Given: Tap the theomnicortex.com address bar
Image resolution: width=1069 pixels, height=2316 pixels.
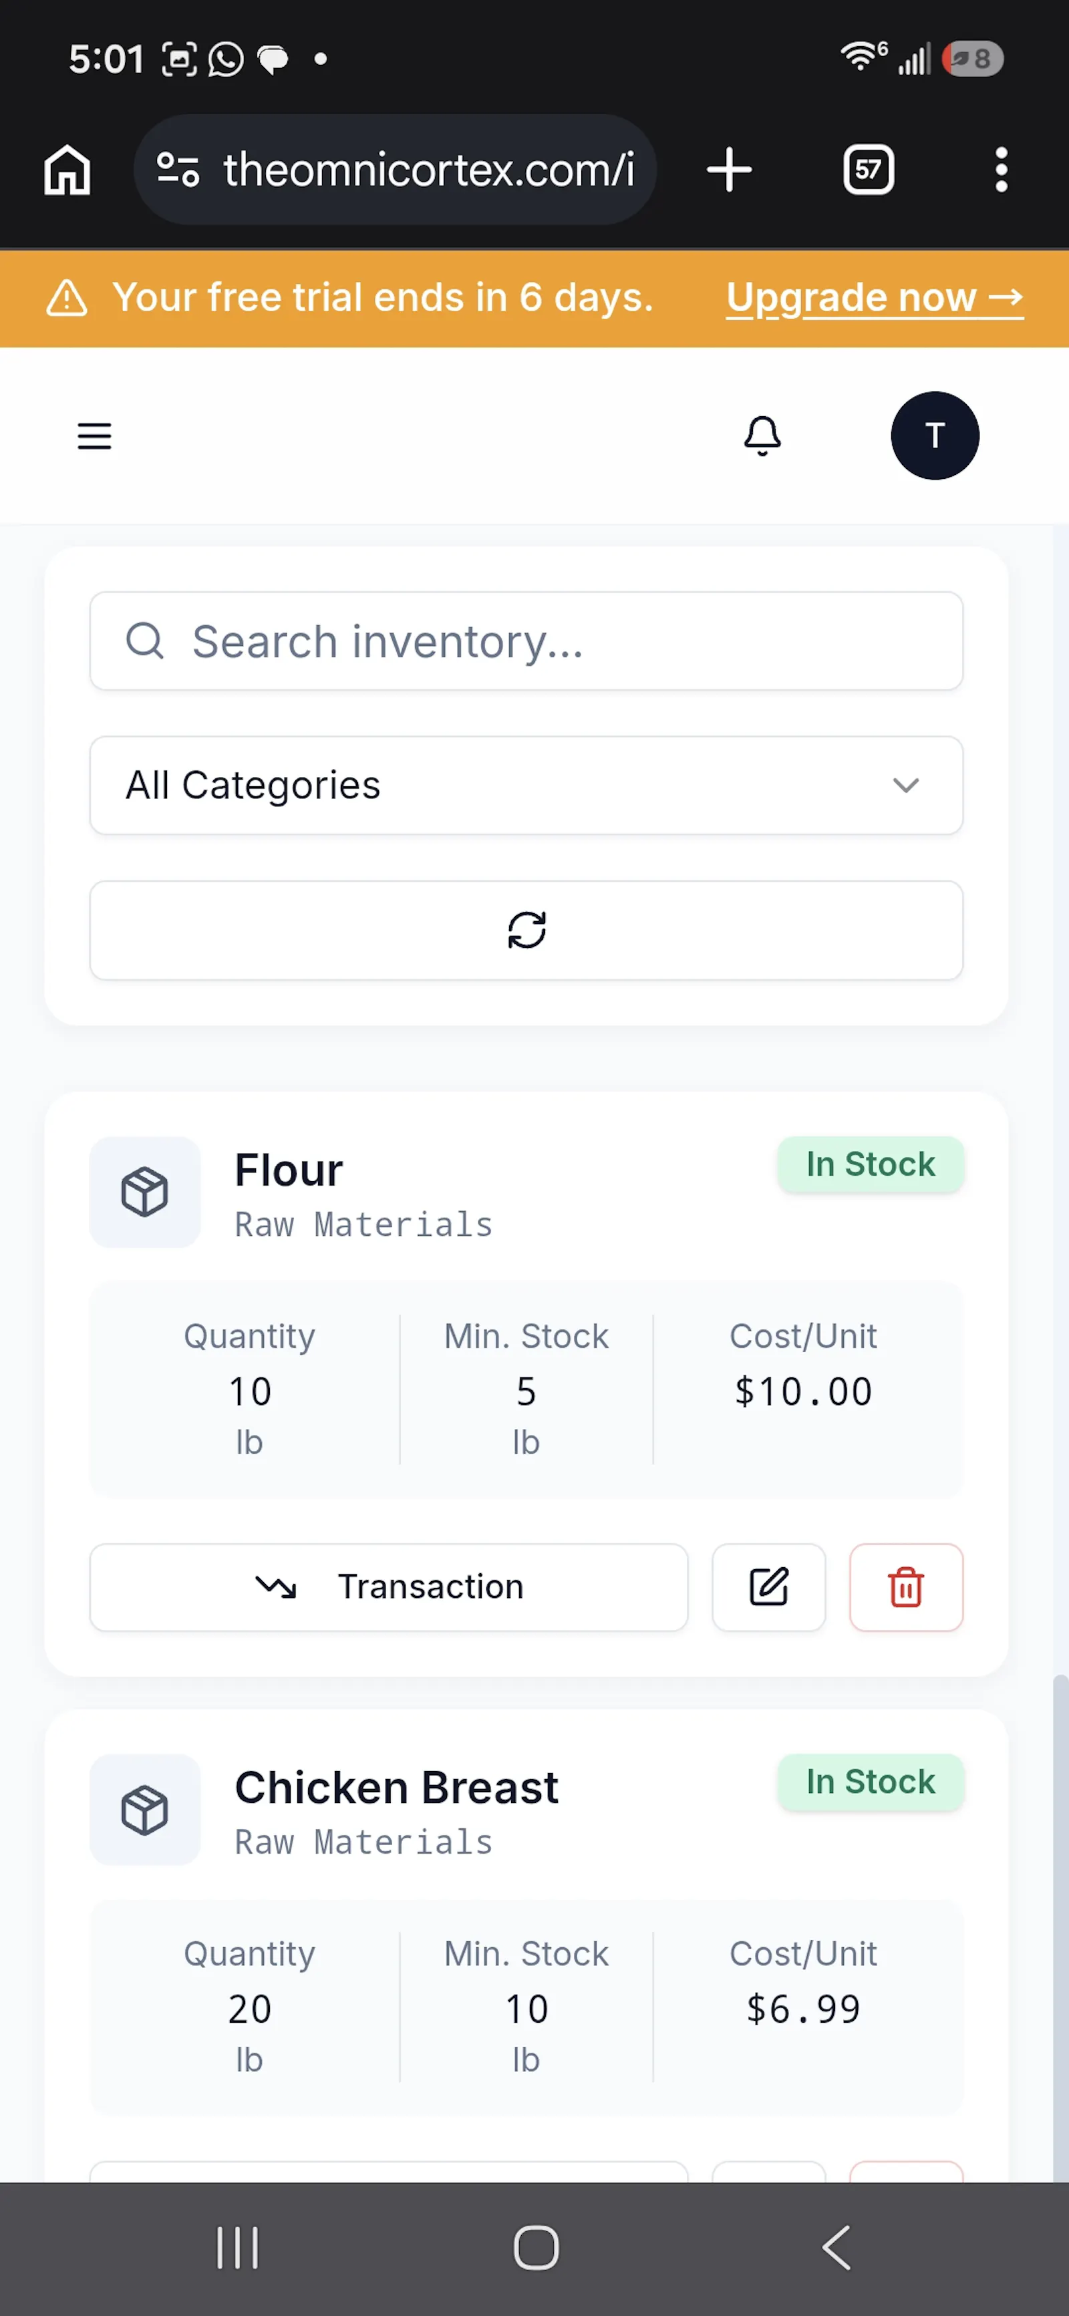Looking at the screenshot, I should (395, 170).
